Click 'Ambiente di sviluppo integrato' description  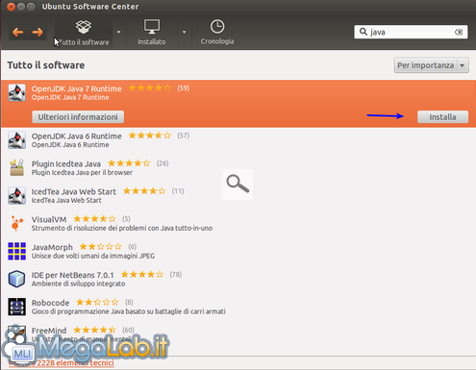[x=78, y=284]
